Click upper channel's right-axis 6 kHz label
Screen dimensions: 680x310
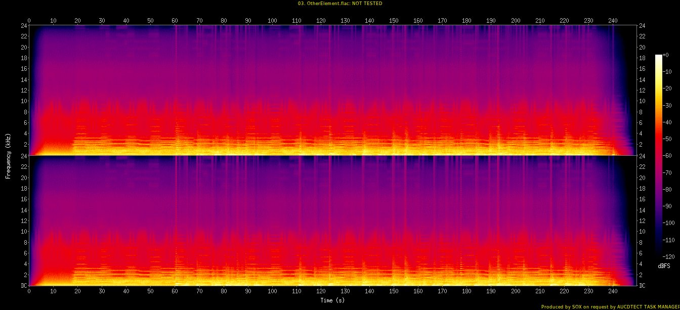click(x=641, y=123)
